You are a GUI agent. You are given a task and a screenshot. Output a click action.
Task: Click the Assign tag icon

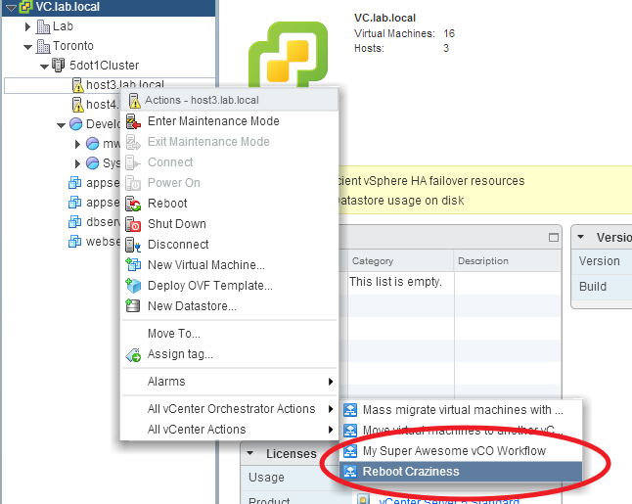133,355
